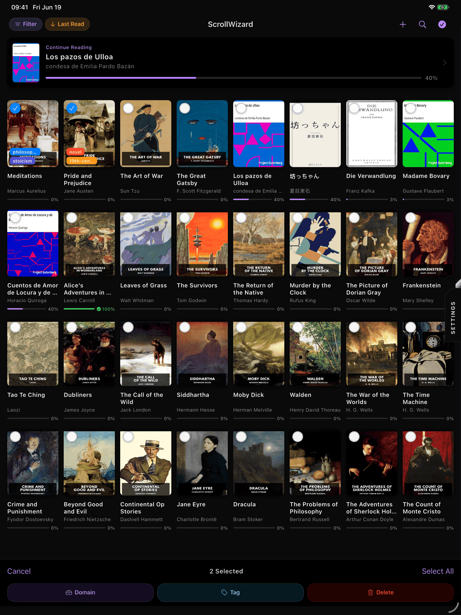The width and height of the screenshot is (461, 615).
Task: Tap the philosophy tag on Meditations
Action: [x=25, y=152]
